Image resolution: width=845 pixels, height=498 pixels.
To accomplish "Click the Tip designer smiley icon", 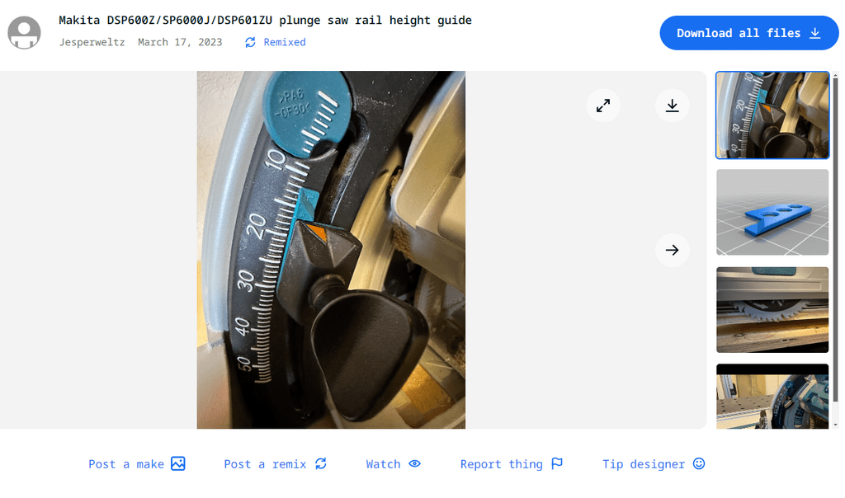I will pyautogui.click(x=699, y=463).
